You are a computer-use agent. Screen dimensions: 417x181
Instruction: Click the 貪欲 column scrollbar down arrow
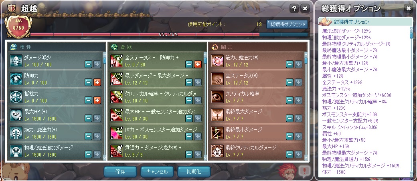point(205,158)
